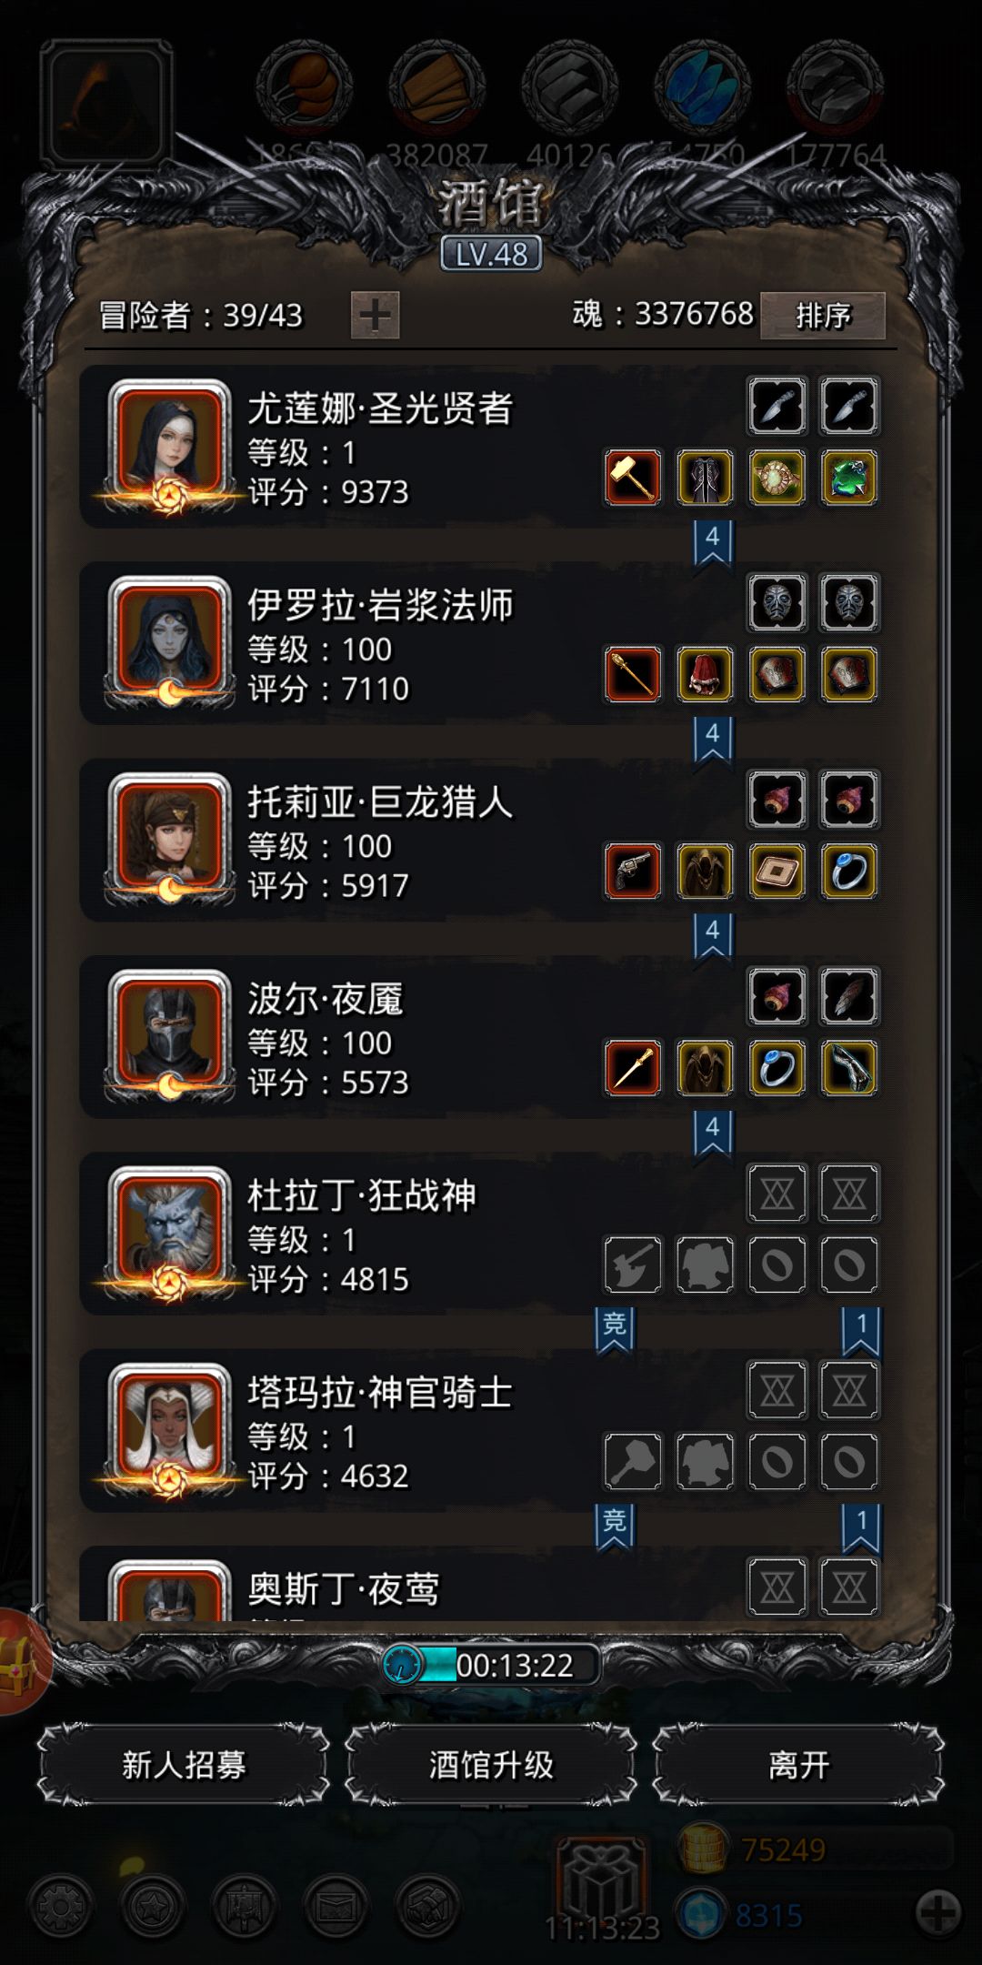The width and height of the screenshot is (982, 1965).
Task: Click the 新人招募 recruit button
Action: coord(184,1765)
